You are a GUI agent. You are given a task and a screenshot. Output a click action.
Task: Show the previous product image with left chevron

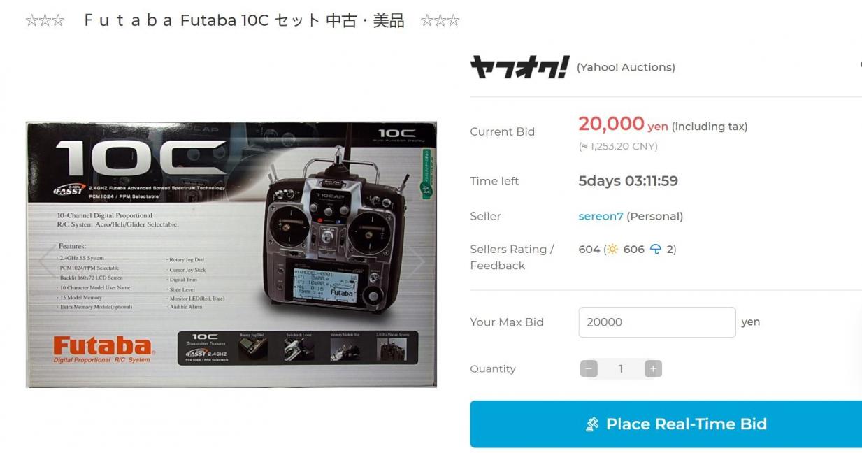(x=47, y=261)
